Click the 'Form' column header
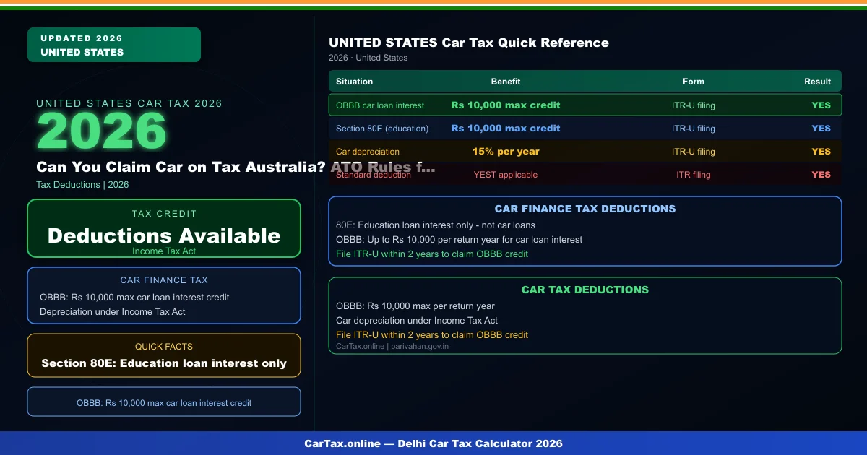This screenshot has height=455, width=867. (x=694, y=82)
